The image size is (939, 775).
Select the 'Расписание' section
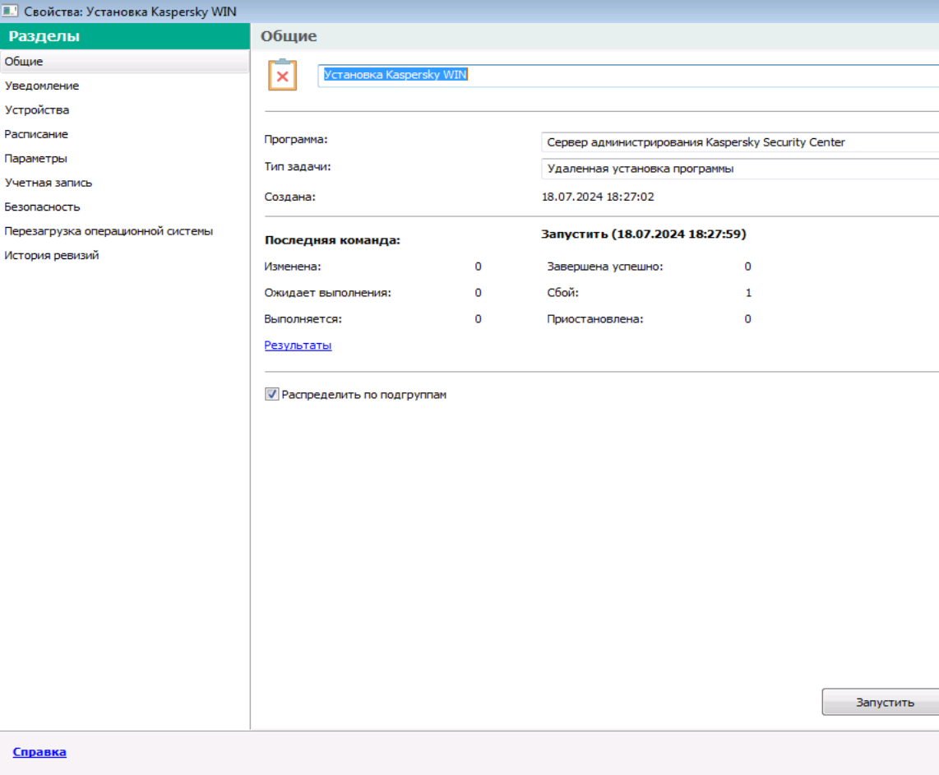[36, 134]
